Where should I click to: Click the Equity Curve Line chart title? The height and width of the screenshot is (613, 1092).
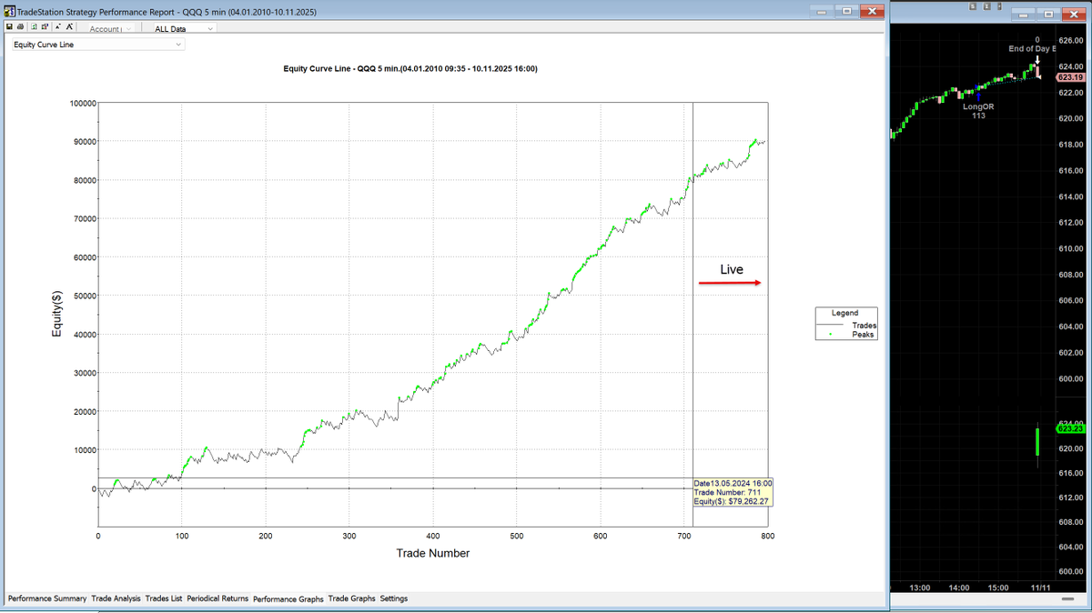tap(409, 68)
